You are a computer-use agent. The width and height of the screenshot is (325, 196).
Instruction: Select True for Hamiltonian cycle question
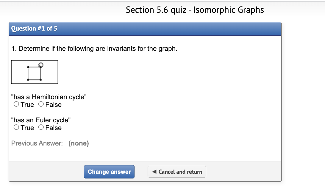(16, 105)
